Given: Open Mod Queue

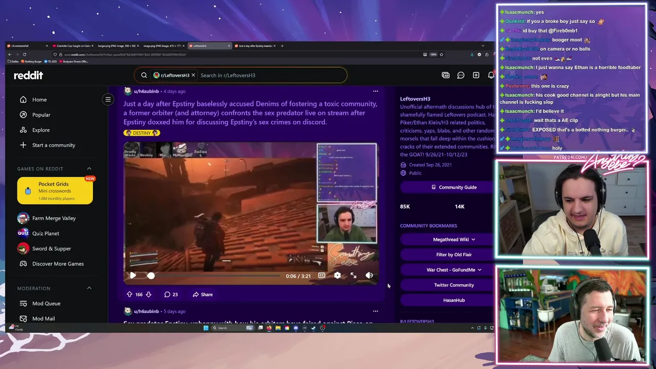Looking at the screenshot, I should click(46, 303).
